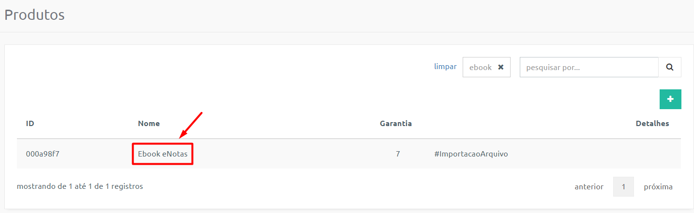Remove the ebook filter with its X icon
Viewport: 694px width, 213px height.
pyautogui.click(x=501, y=67)
